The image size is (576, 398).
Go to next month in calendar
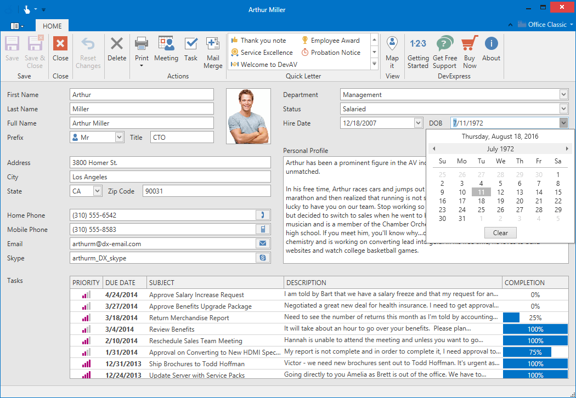567,149
